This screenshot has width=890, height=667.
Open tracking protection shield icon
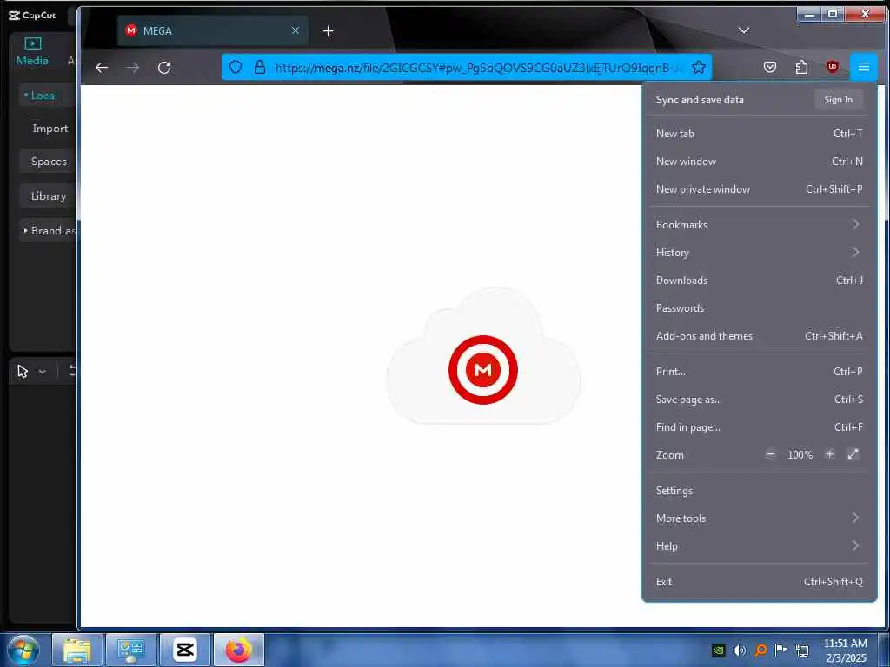tap(236, 67)
